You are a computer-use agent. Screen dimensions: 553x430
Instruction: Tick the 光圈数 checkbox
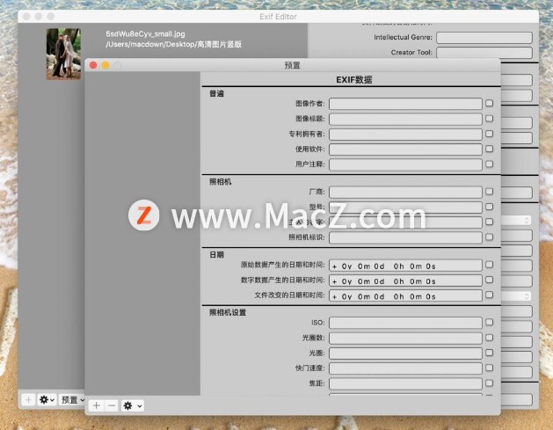click(x=489, y=337)
